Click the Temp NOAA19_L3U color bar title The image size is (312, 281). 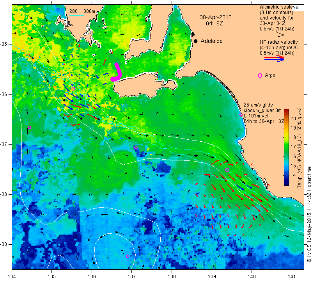pos(300,148)
